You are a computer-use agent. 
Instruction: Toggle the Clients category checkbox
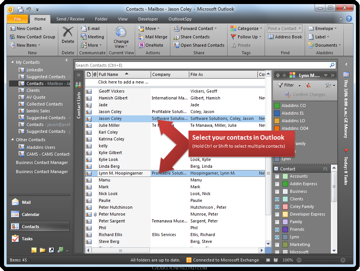pos(277,199)
